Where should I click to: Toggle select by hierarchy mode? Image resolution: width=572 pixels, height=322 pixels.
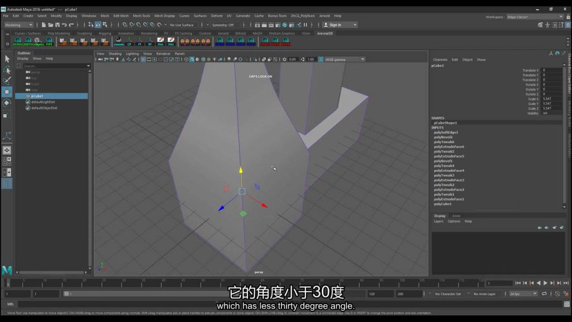click(91, 25)
